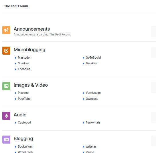Click the arrow bullet beside BookWyrm
The width and height of the screenshot is (156, 153).
(x=15, y=147)
